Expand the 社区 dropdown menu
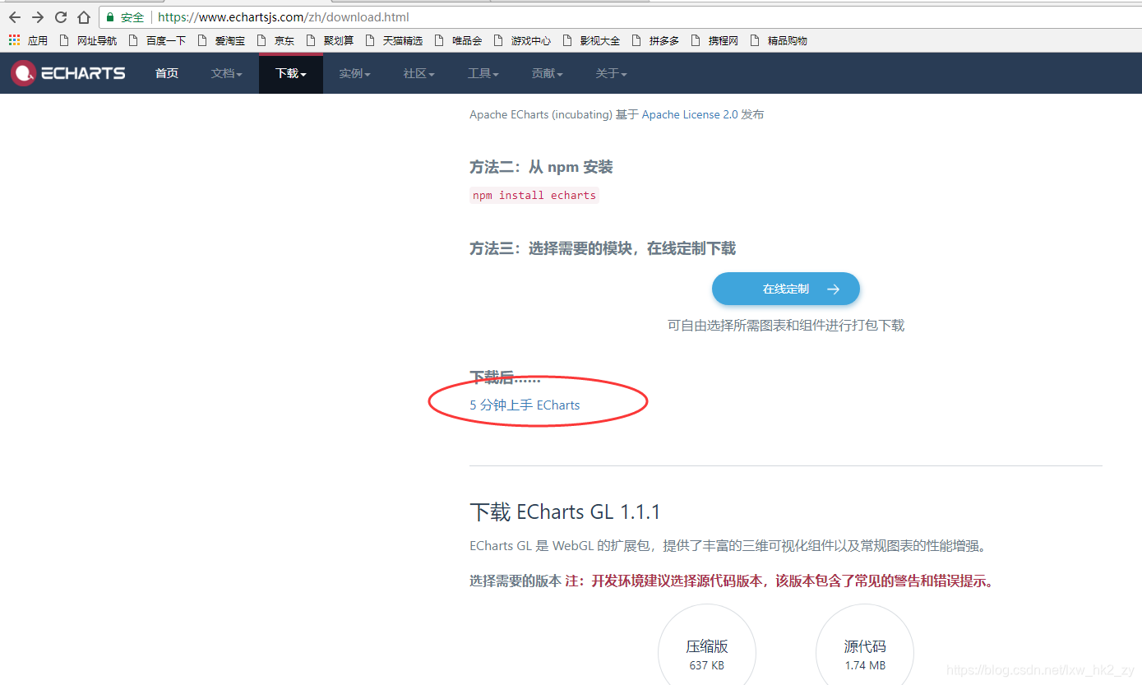The height and width of the screenshot is (685, 1142). tap(419, 73)
